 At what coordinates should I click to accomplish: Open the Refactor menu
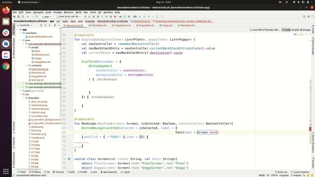tap(69, 12)
